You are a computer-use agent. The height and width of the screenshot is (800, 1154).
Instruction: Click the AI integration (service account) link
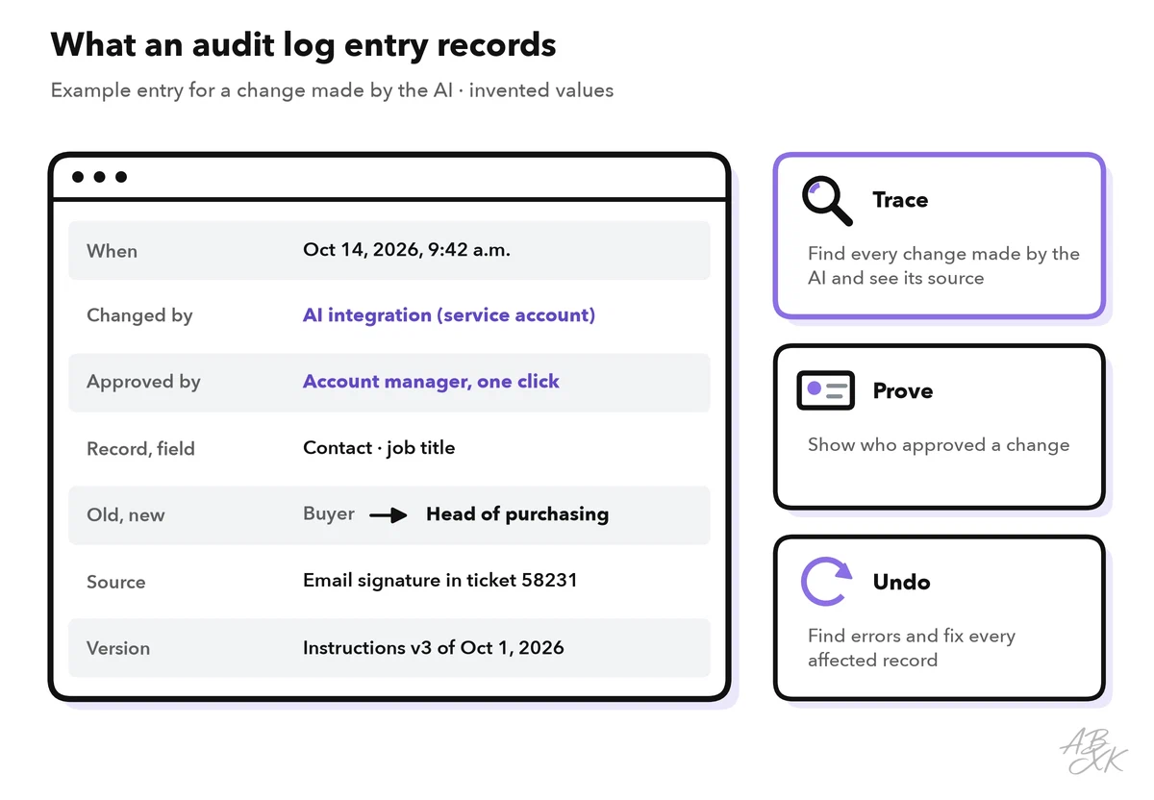point(449,315)
